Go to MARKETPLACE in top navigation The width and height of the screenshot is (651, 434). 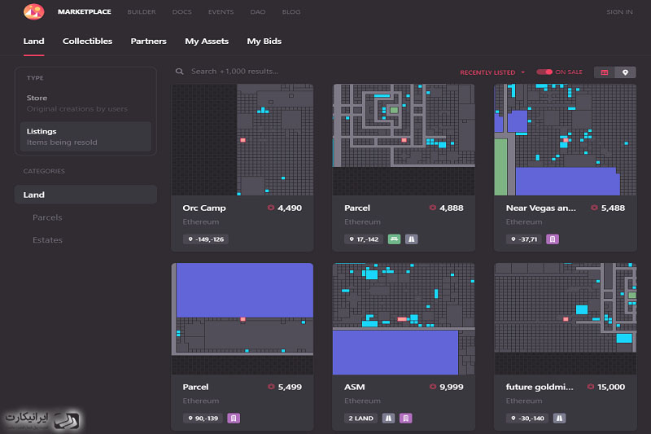[85, 11]
